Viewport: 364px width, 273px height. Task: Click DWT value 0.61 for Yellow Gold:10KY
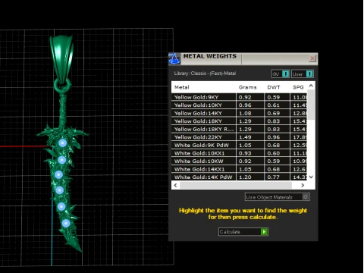tap(274, 105)
